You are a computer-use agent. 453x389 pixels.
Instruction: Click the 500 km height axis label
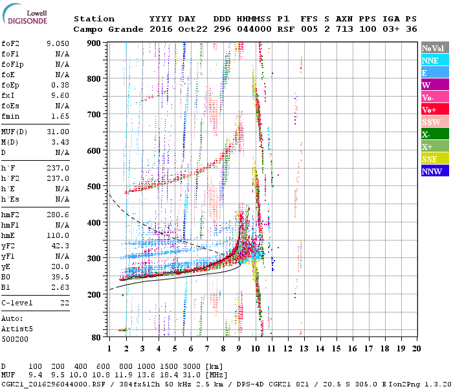94,187
